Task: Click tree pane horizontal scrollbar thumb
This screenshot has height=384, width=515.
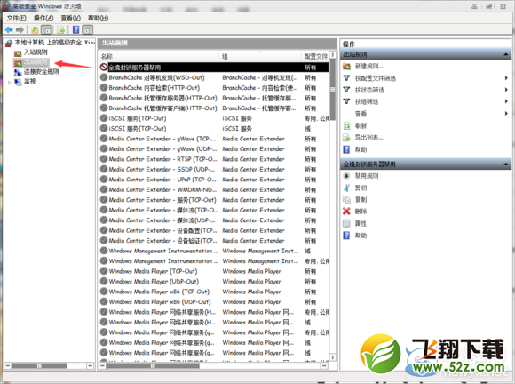Action: click(39, 365)
